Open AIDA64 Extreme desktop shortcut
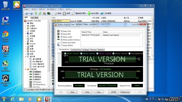Screen dimensions: 182x102 (5, 51)
